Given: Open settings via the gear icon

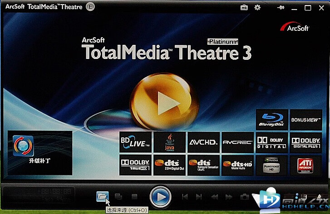Looking at the screenshot, I should 257,8.
